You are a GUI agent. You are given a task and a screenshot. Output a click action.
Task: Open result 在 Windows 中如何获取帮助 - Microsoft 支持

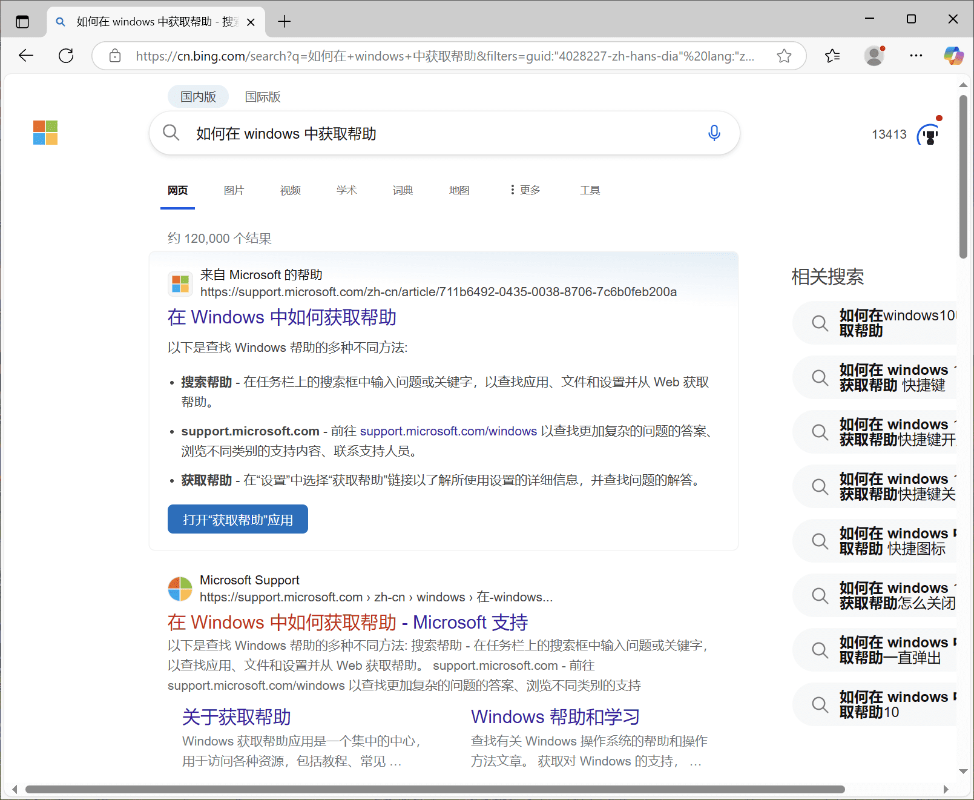pos(347,623)
